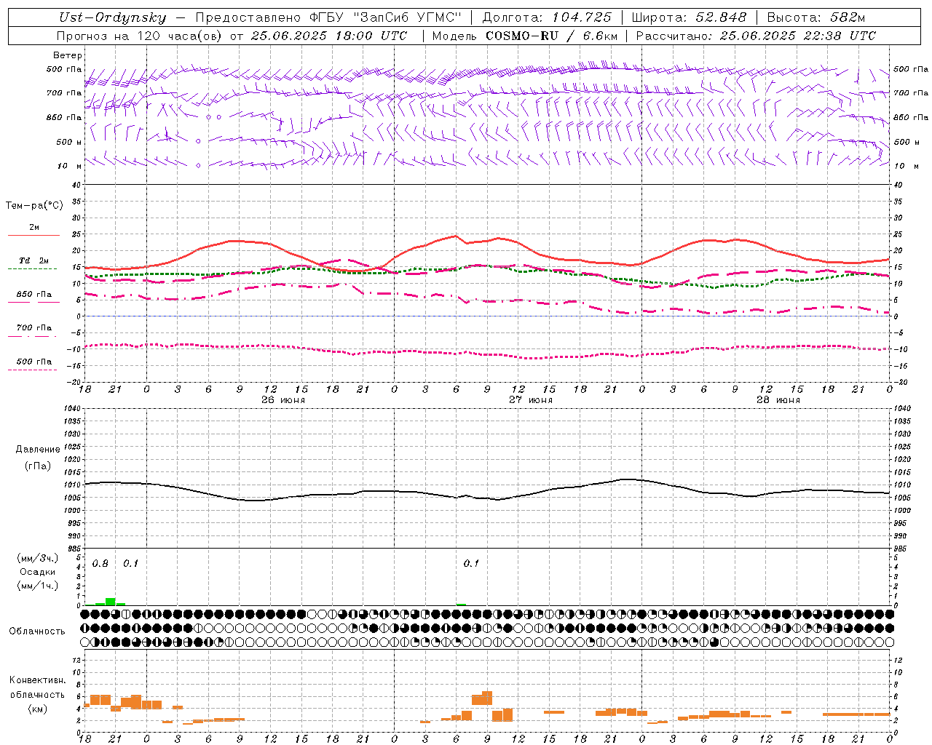This screenshot has height=745, width=932.
Task: Click the '(гПа)' pressure unit label
Action: [38, 466]
